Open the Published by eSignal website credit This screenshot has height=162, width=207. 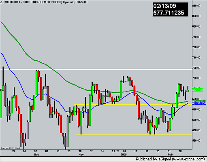[170, 159]
